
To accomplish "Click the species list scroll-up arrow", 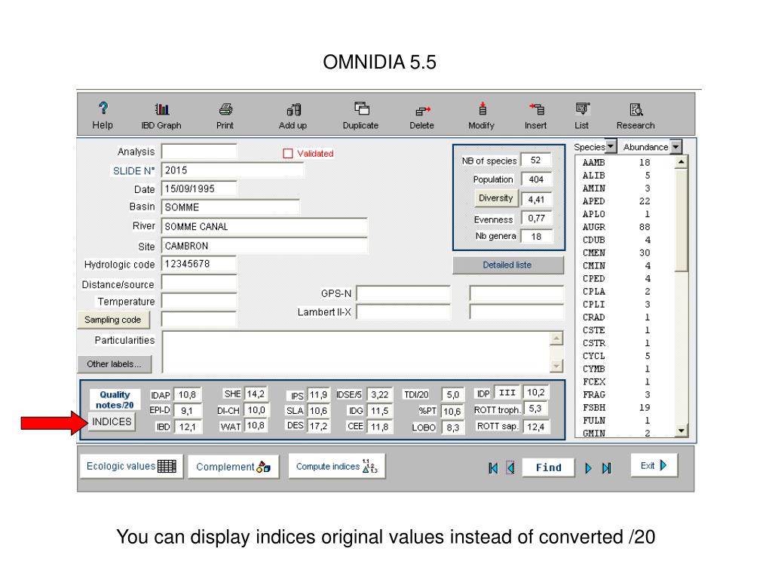I will coord(681,162).
